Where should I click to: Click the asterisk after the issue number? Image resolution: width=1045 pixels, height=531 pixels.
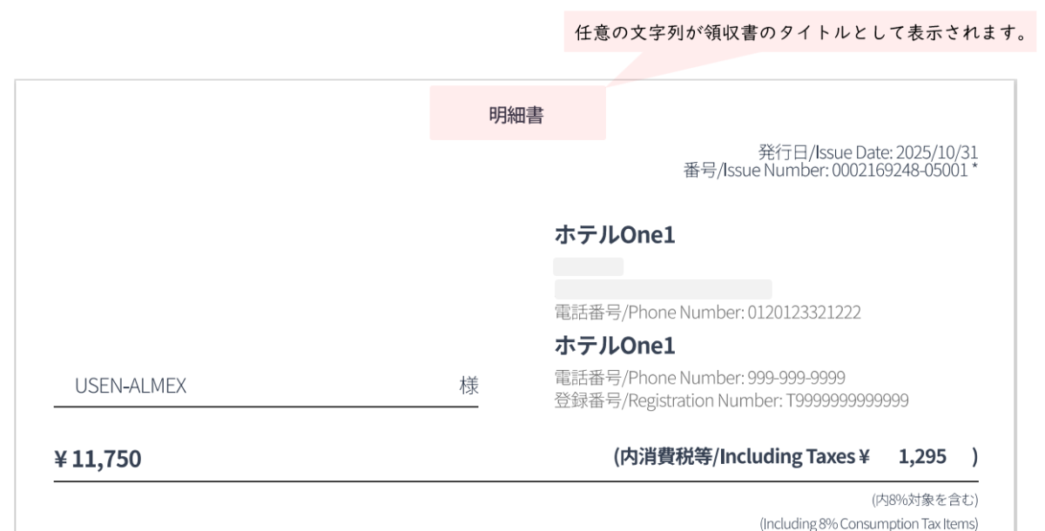click(974, 169)
